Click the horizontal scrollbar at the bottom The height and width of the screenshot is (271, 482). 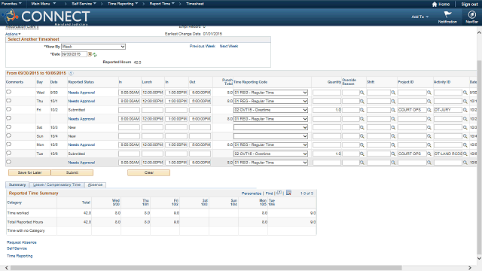click(x=206, y=268)
